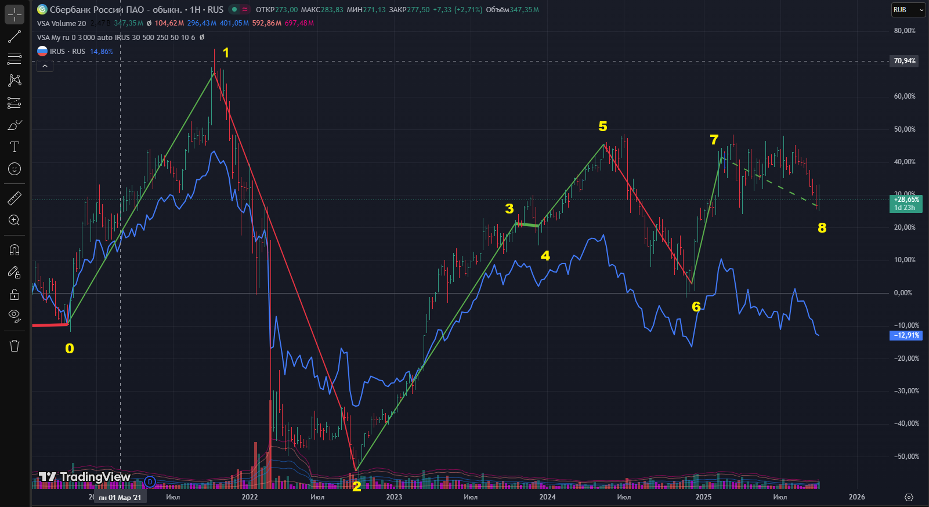Click the pink approximate-sign data indicator
The image size is (929, 507).
(245, 9)
